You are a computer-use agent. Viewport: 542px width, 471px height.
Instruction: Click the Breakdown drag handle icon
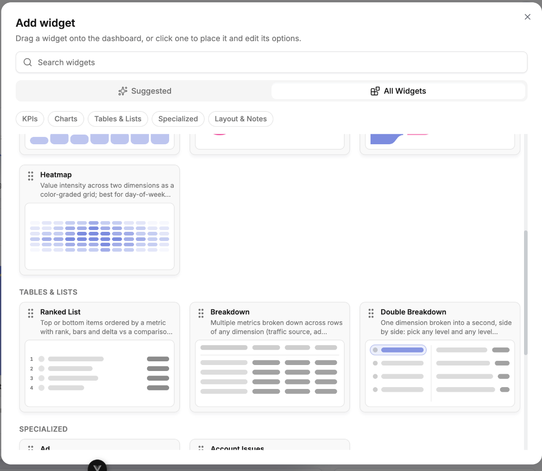pos(201,313)
